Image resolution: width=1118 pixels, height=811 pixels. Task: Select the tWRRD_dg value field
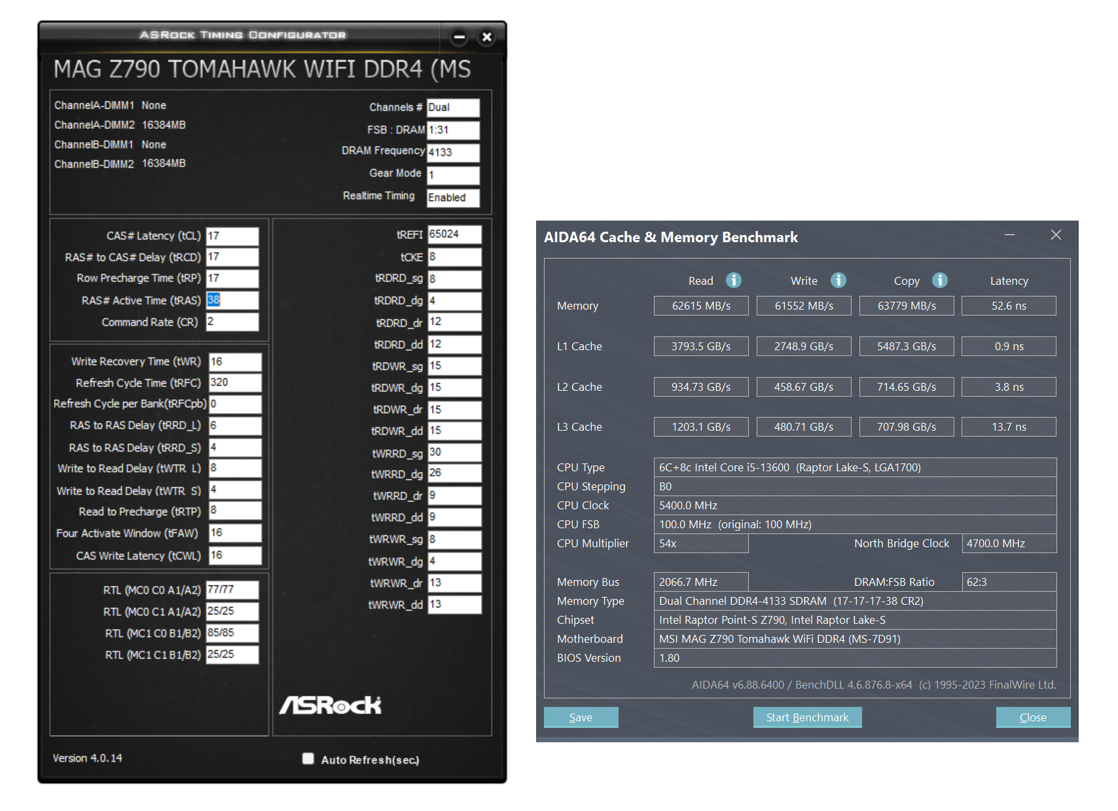tap(454, 473)
